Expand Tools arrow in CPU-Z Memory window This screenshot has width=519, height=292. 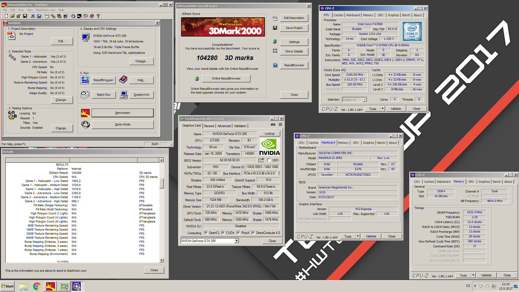point(473,275)
